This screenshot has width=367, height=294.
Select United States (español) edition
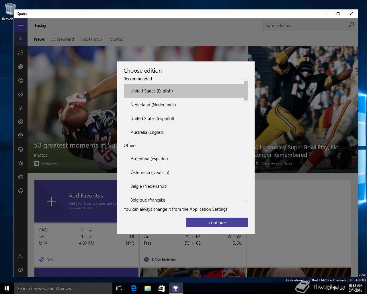click(184, 118)
